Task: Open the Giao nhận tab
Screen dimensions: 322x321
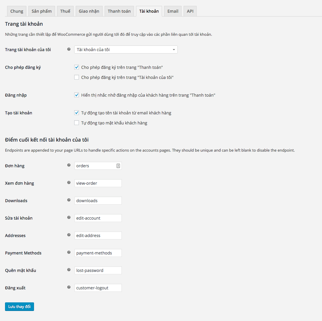Action: click(x=89, y=11)
